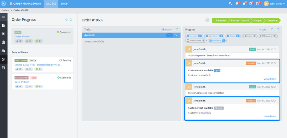This screenshot has height=138, width=287.
Task: Open the ellipsis menu beside order status
Action: [x=208, y=20]
